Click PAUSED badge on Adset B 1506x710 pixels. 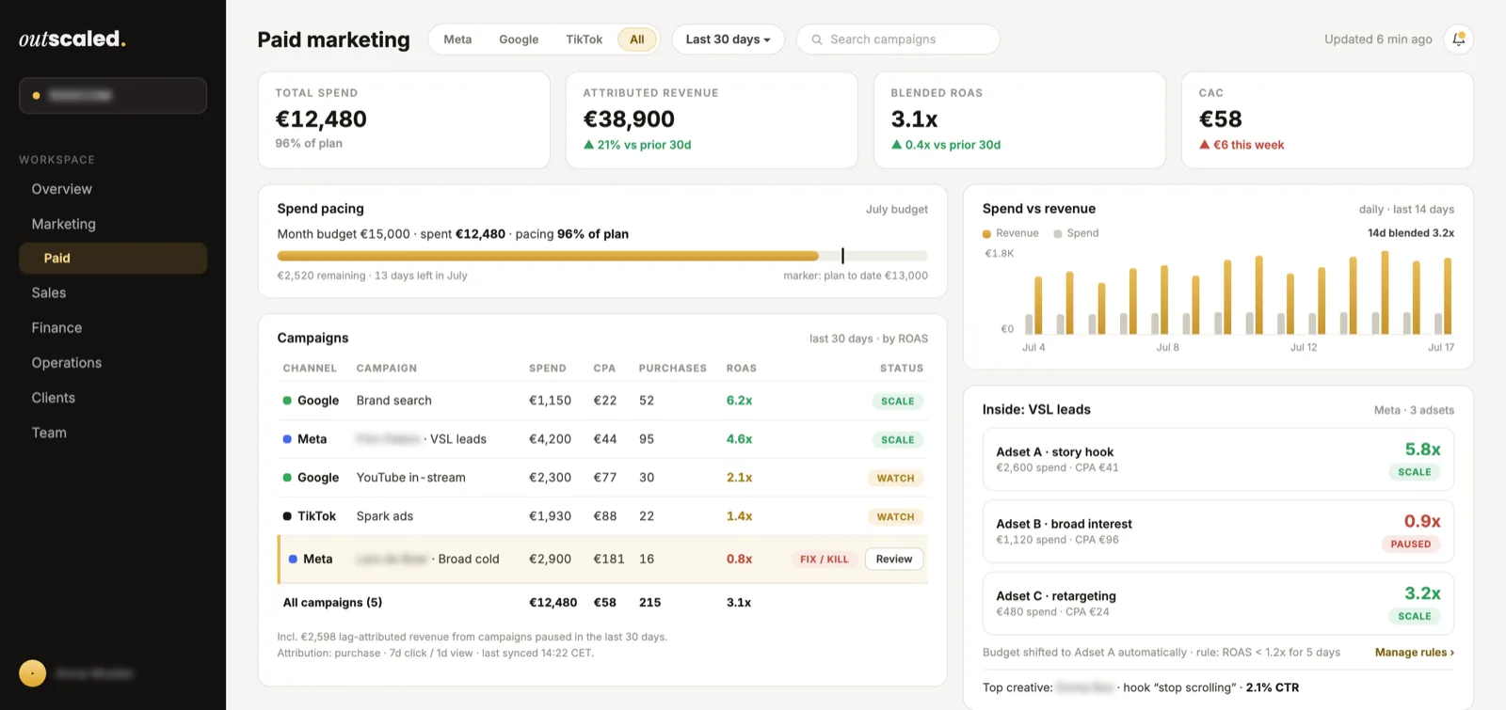1411,544
